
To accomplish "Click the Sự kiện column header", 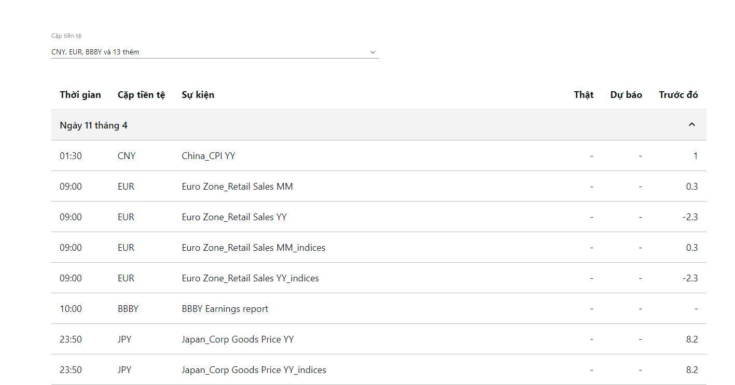I will tap(198, 95).
